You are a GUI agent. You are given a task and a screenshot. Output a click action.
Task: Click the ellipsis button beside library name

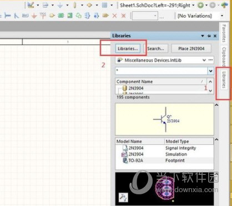click(x=210, y=60)
